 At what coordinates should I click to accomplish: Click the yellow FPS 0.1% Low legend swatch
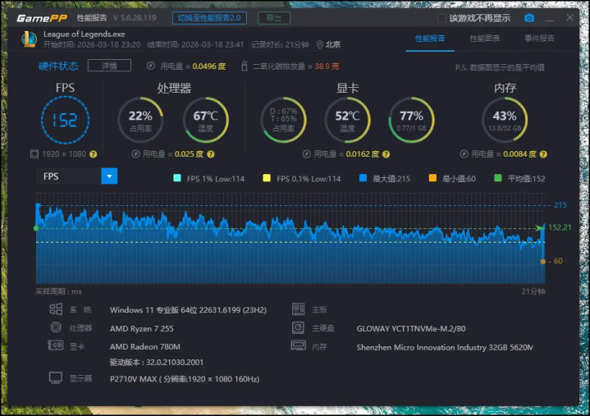(x=267, y=178)
